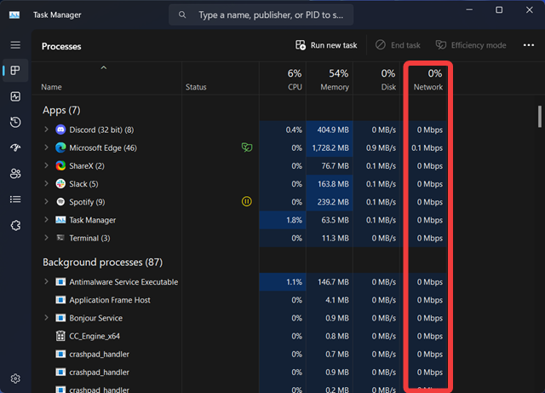
Task: Click Spotify's suspended status icon
Action: (247, 202)
